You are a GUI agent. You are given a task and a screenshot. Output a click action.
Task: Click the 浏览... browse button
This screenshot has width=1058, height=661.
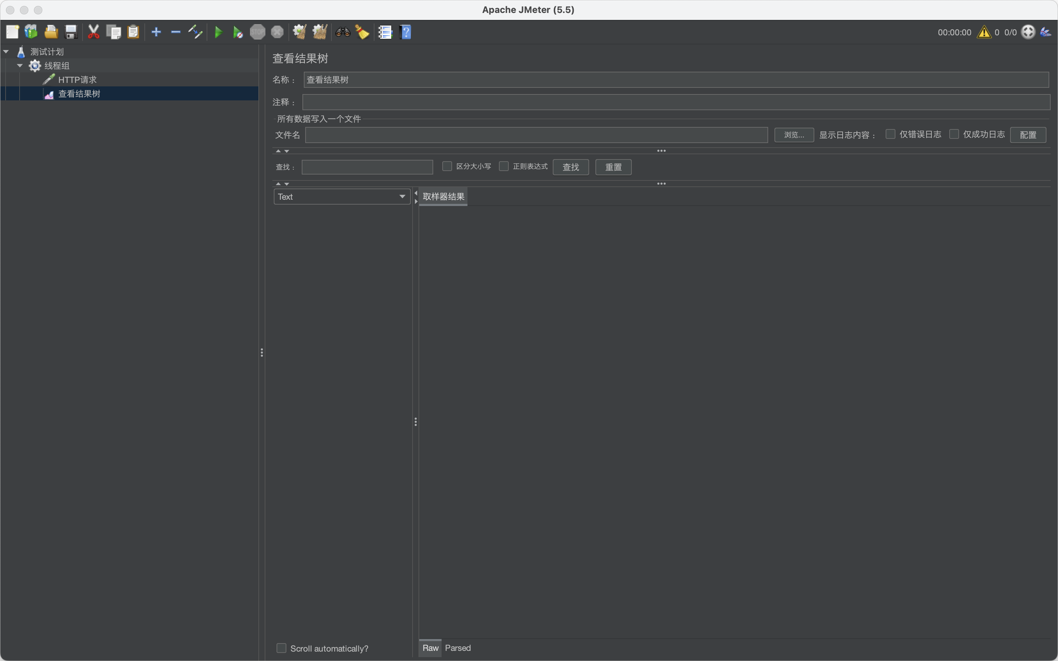[x=794, y=135]
